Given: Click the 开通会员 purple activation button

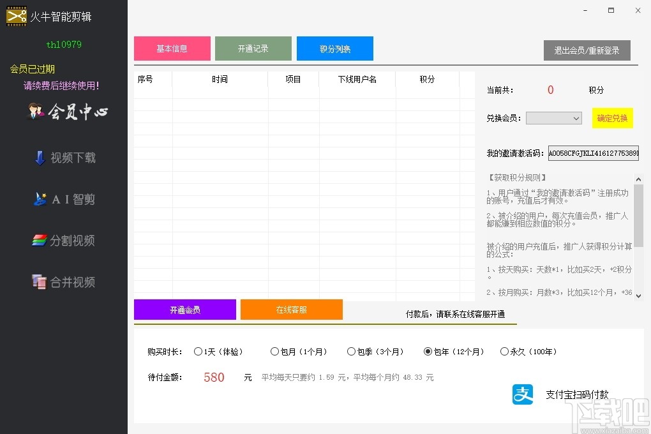Looking at the screenshot, I should [x=184, y=310].
